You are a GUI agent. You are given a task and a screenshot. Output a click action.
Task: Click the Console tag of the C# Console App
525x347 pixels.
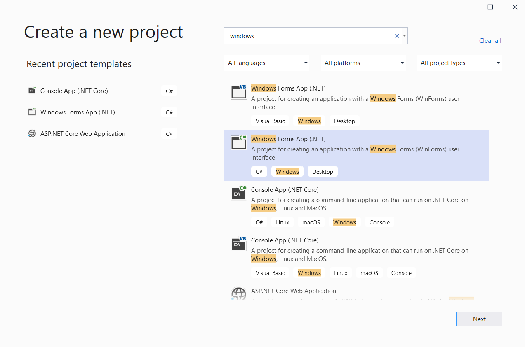pos(379,222)
